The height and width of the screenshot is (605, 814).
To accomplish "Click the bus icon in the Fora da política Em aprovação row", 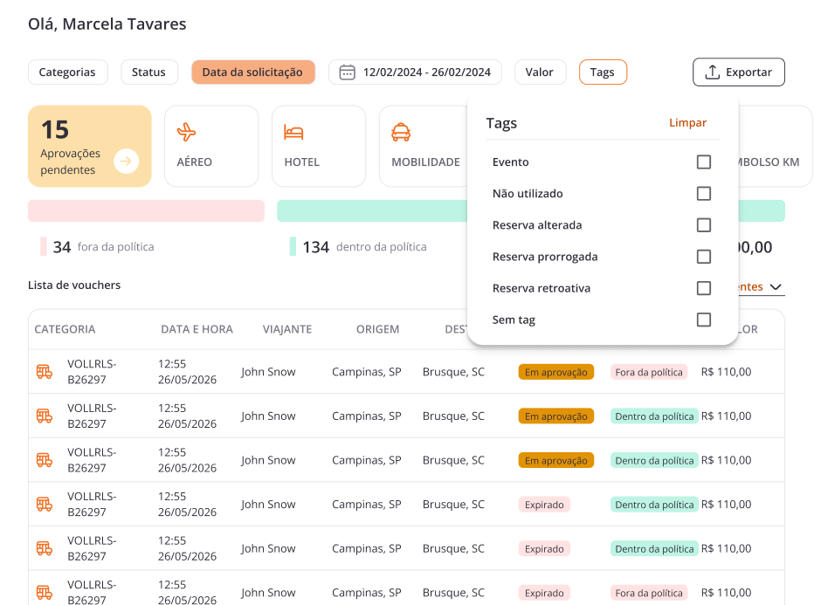I will pyautogui.click(x=45, y=372).
